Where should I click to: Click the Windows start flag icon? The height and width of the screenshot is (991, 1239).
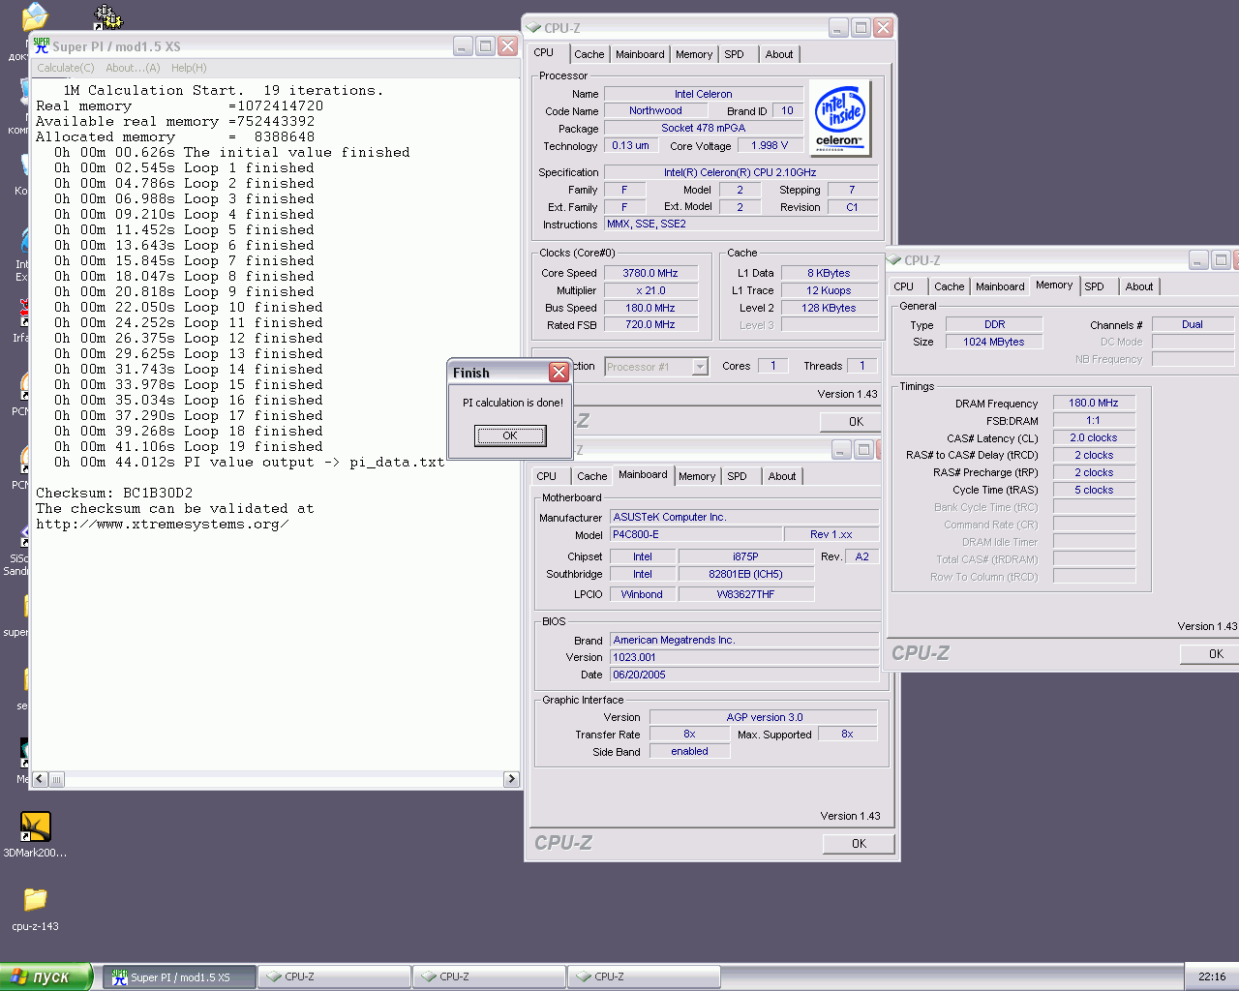click(18, 976)
